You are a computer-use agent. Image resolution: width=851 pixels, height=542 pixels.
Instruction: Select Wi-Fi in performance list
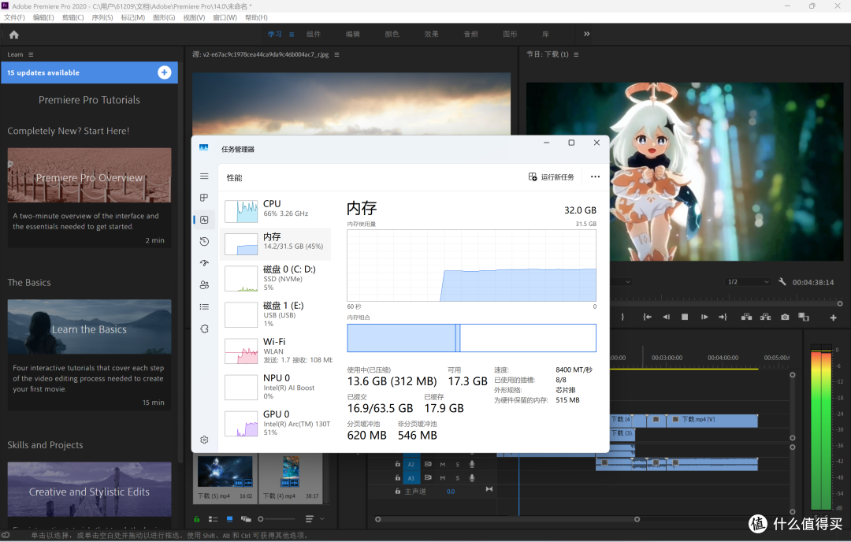[x=276, y=350]
